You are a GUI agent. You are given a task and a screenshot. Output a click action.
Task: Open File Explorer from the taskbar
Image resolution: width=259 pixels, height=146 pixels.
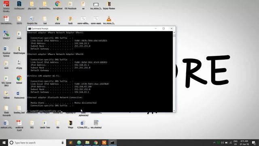point(87,142)
